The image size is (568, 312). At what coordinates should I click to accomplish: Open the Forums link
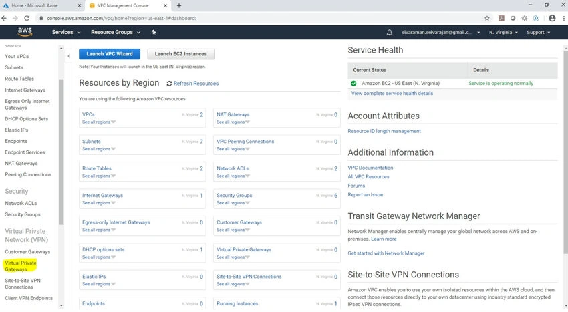[356, 186]
